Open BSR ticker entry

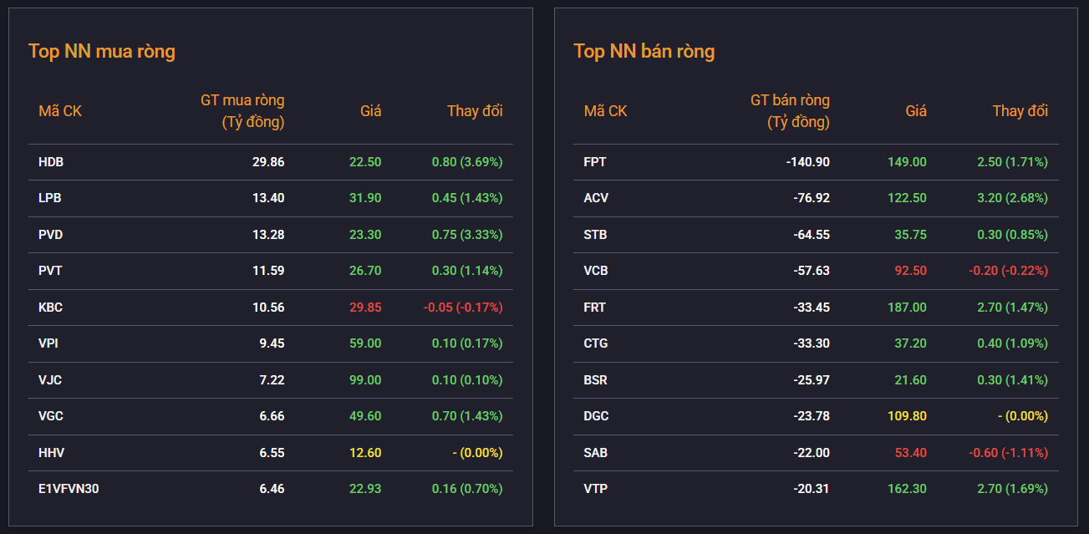click(x=596, y=380)
